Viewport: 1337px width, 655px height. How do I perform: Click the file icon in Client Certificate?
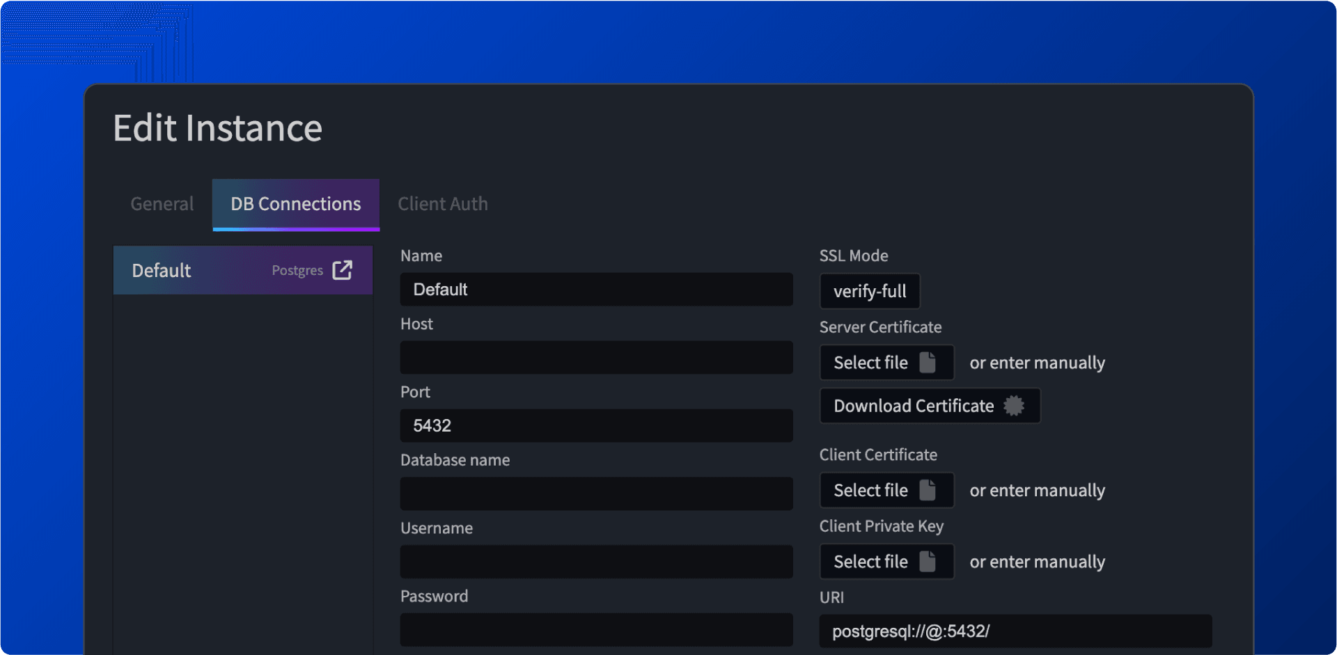pos(927,490)
